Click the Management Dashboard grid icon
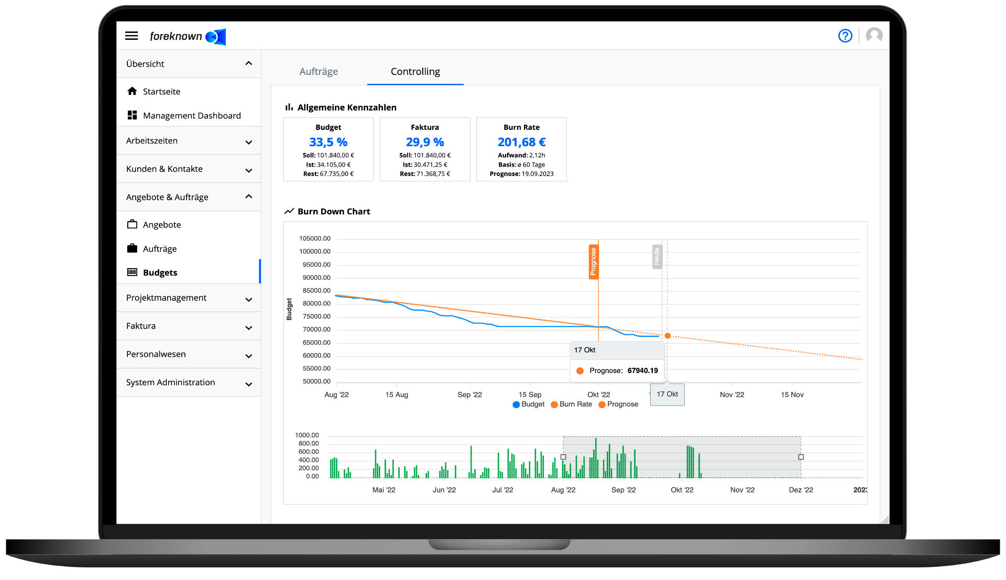Viewport: 1006px width, 580px height. pyautogui.click(x=132, y=115)
